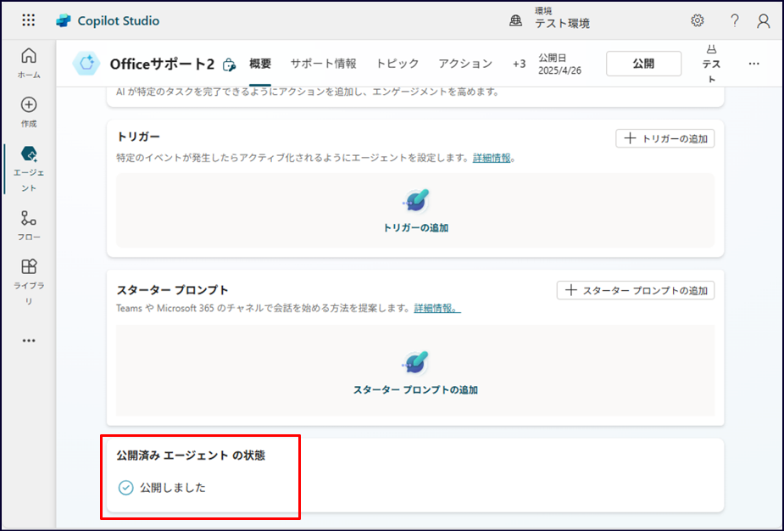Click the スターター プロンプトの追加 illustration icon
This screenshot has height=531, width=784.
click(416, 363)
